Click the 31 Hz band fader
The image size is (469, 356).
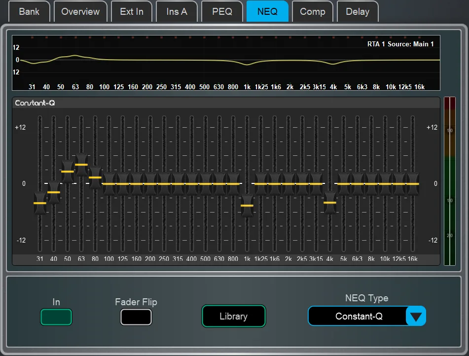tap(40, 203)
